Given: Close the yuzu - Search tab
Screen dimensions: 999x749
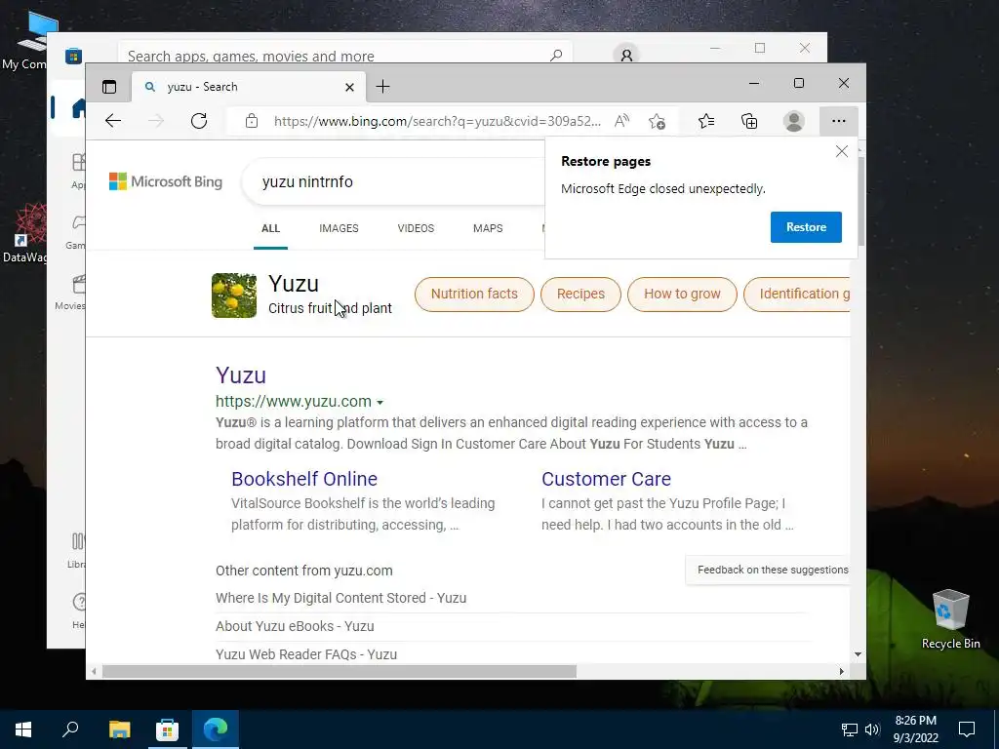Looking at the screenshot, I should pyautogui.click(x=349, y=87).
